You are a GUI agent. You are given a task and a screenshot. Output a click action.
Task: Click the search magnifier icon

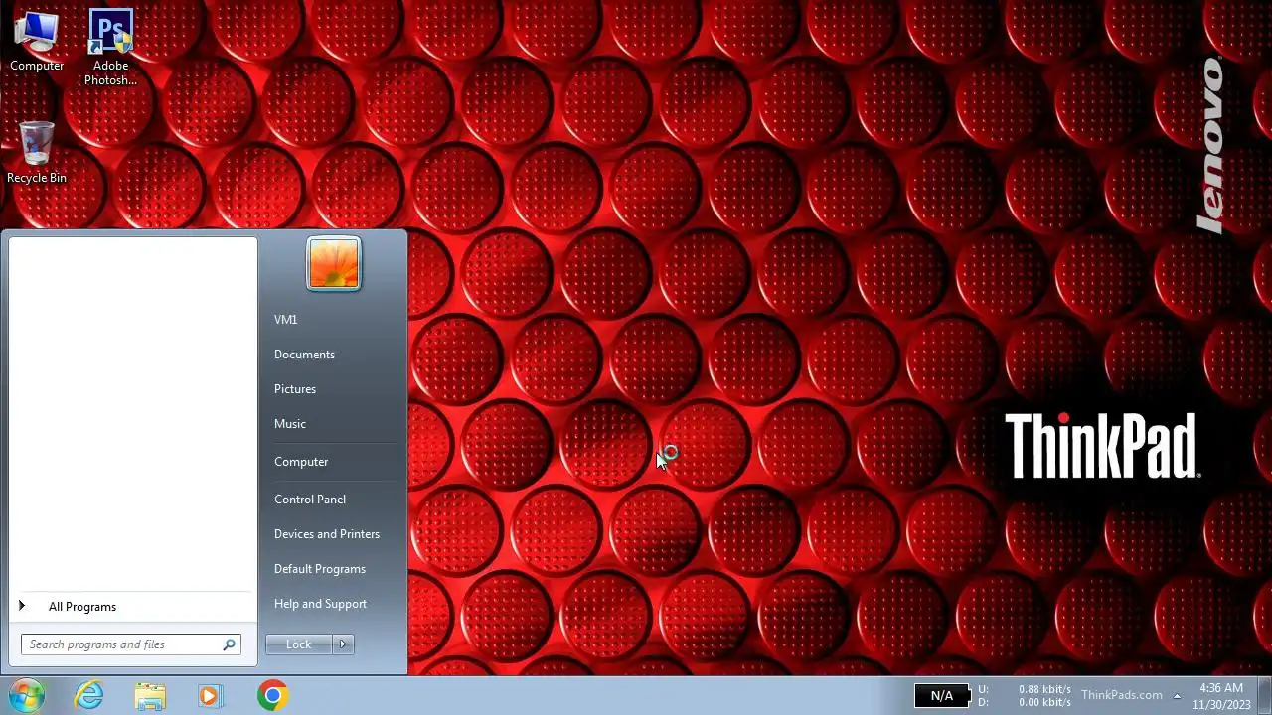coord(230,644)
